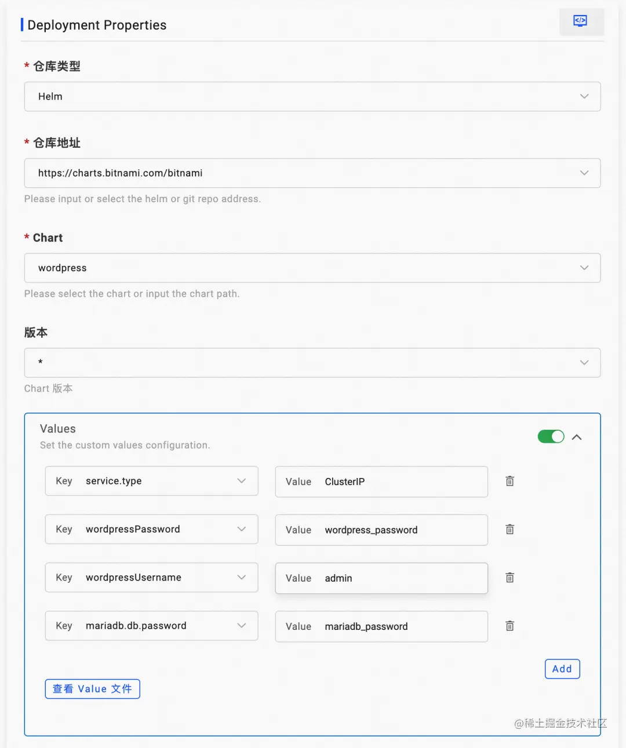Open the 仓库类型 Helm dropdown
Screen dimensions: 626x748
coord(584,96)
